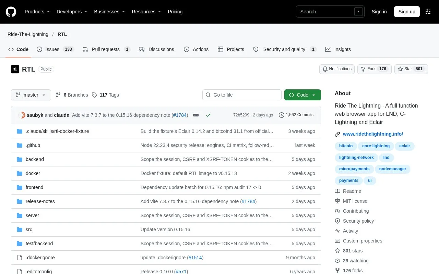Focus the header Search box
439x274 pixels.
330,12
